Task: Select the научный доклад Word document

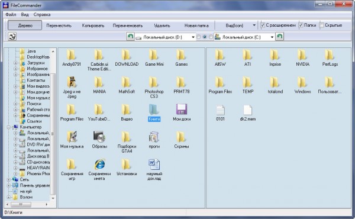Action: 154,165
